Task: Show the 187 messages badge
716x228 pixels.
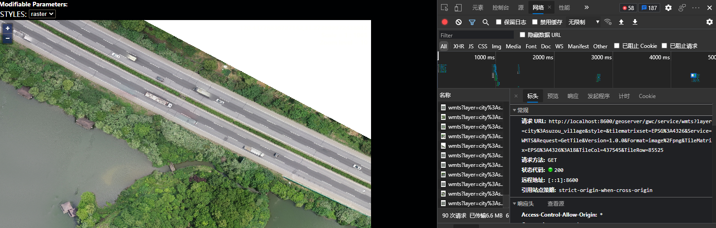Action: point(649,8)
